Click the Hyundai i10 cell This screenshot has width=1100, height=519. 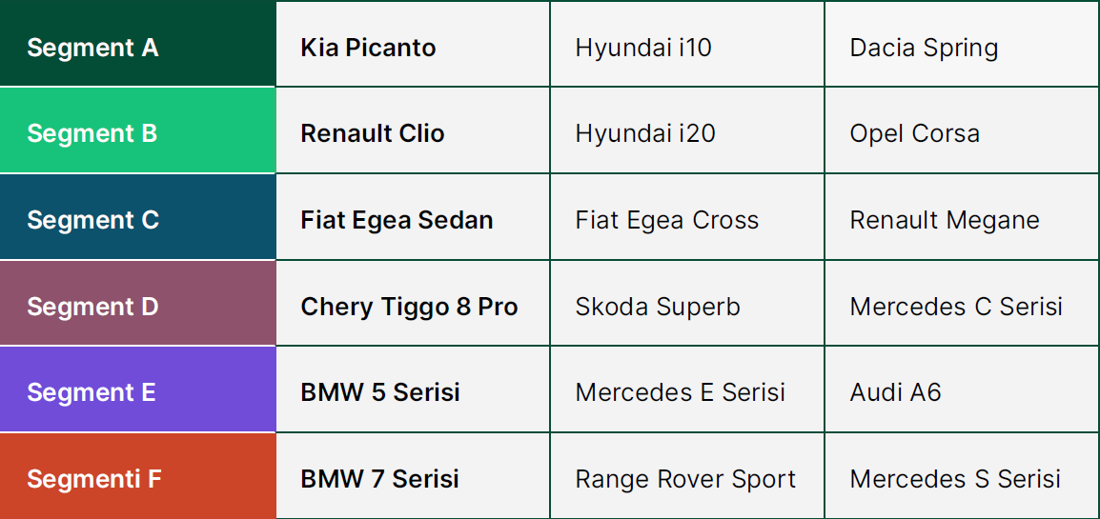pos(643,48)
